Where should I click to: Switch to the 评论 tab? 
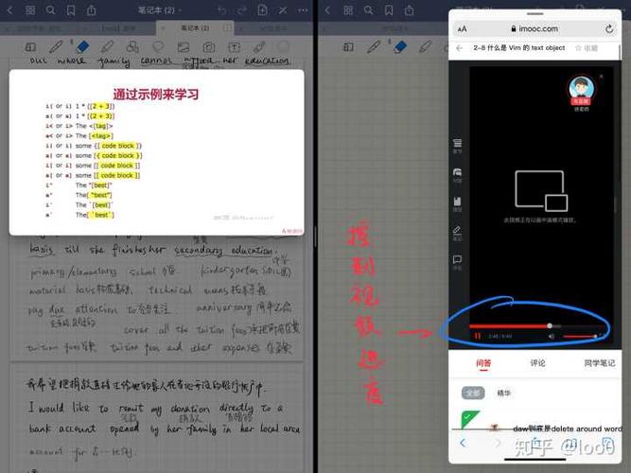point(537,363)
